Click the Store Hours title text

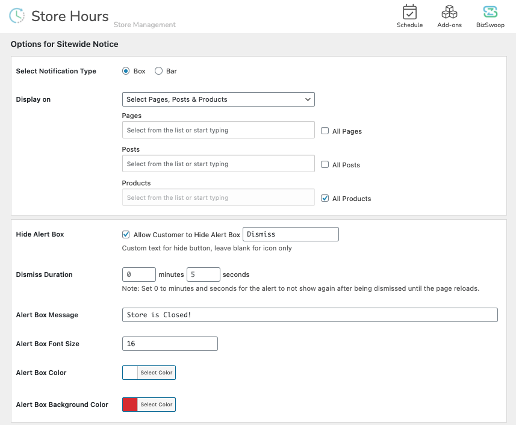click(70, 16)
